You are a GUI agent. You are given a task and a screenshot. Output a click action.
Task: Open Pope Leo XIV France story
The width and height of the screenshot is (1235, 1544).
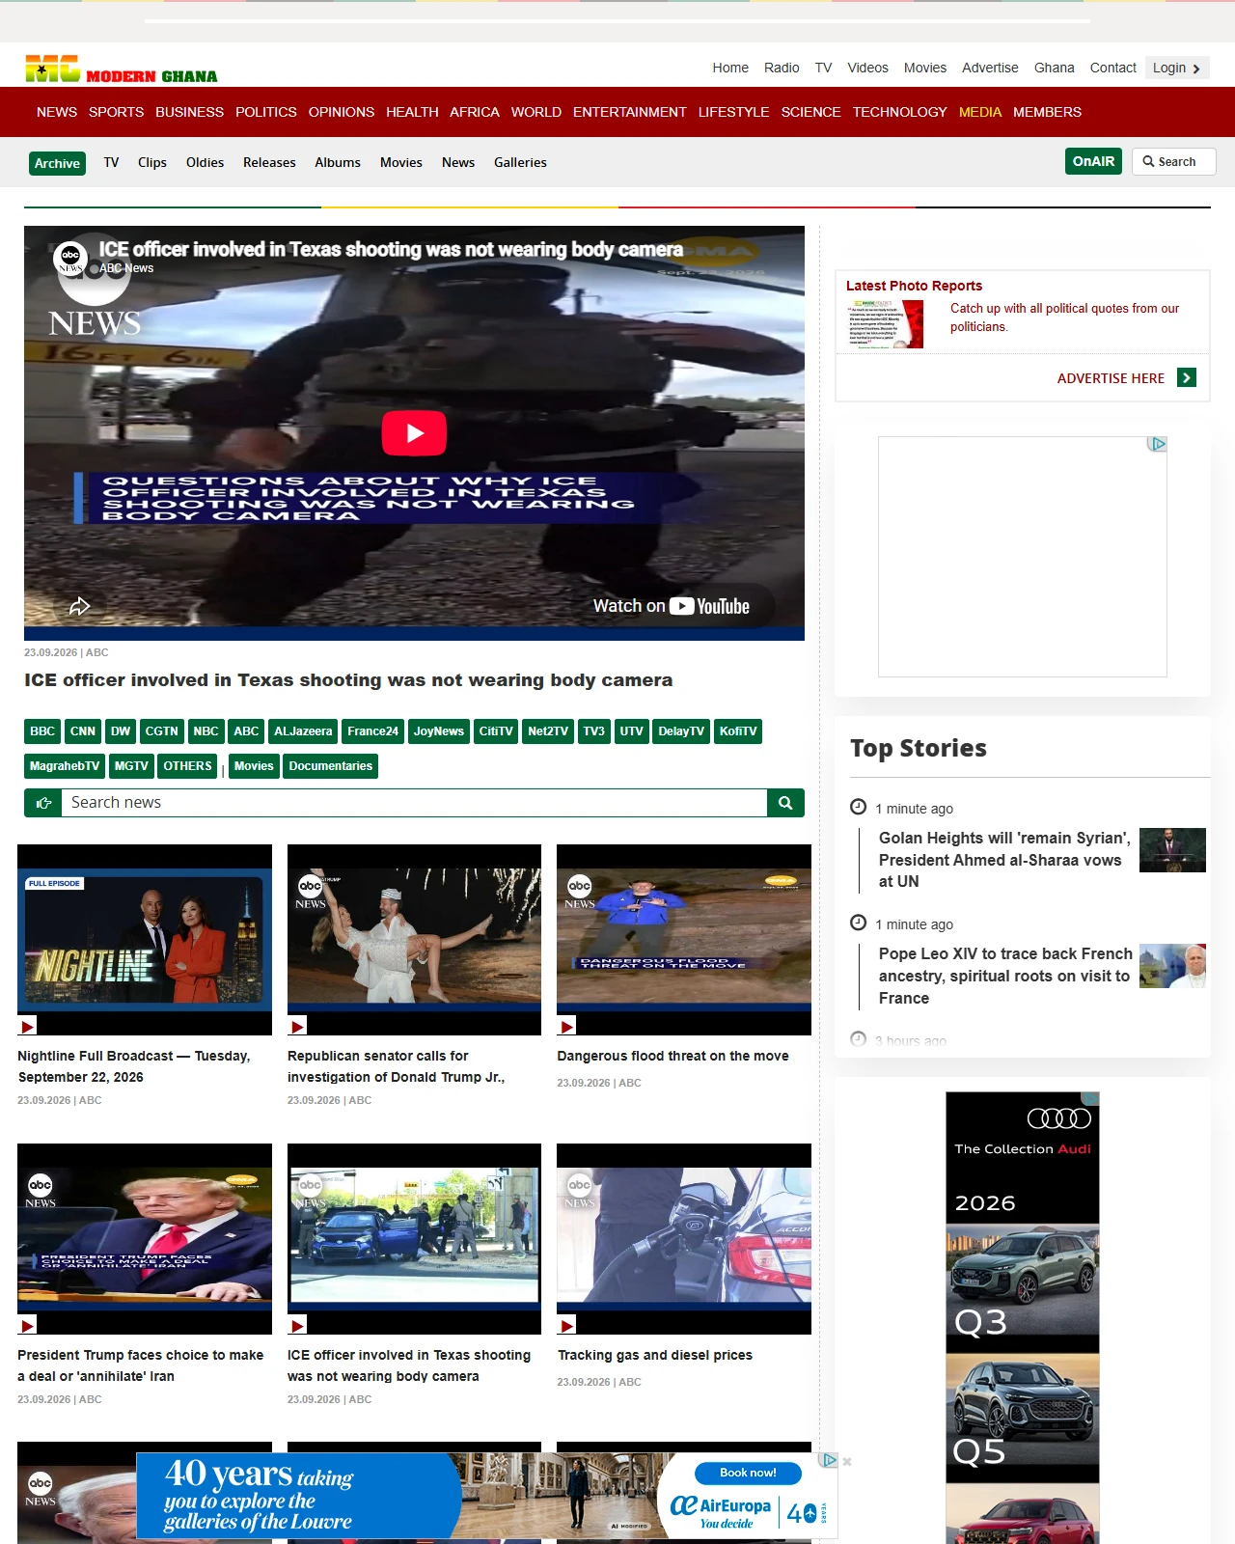coord(1005,976)
